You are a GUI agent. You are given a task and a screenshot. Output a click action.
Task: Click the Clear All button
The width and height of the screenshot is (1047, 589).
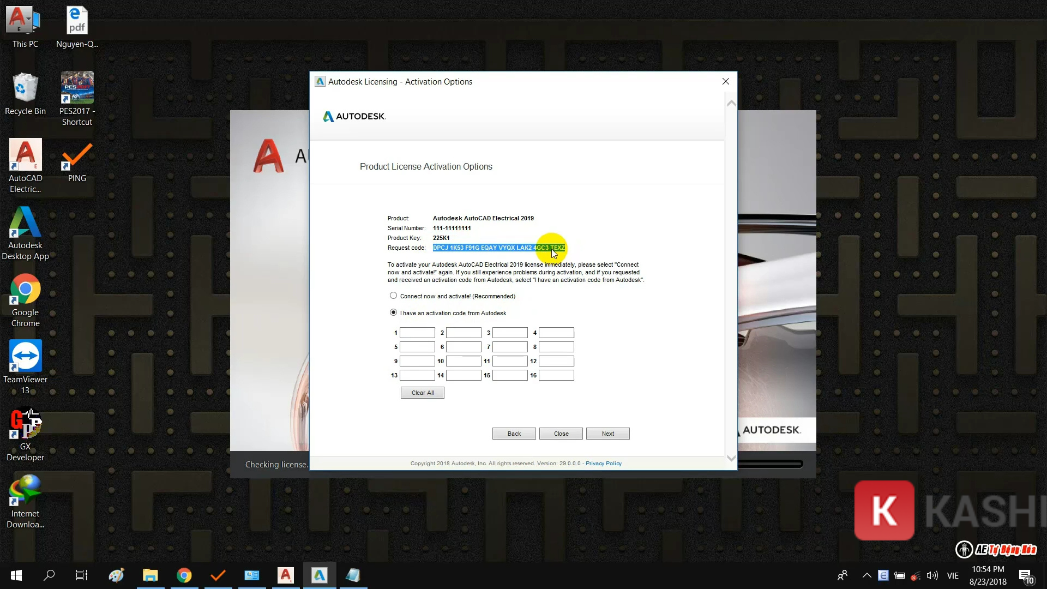point(423,393)
